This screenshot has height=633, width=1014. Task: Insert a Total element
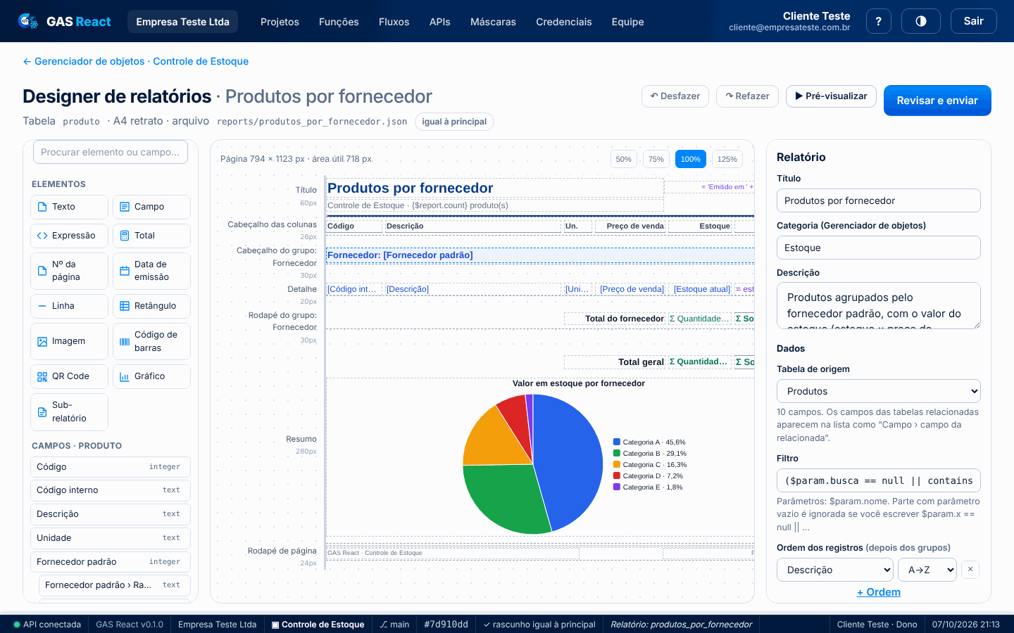151,236
